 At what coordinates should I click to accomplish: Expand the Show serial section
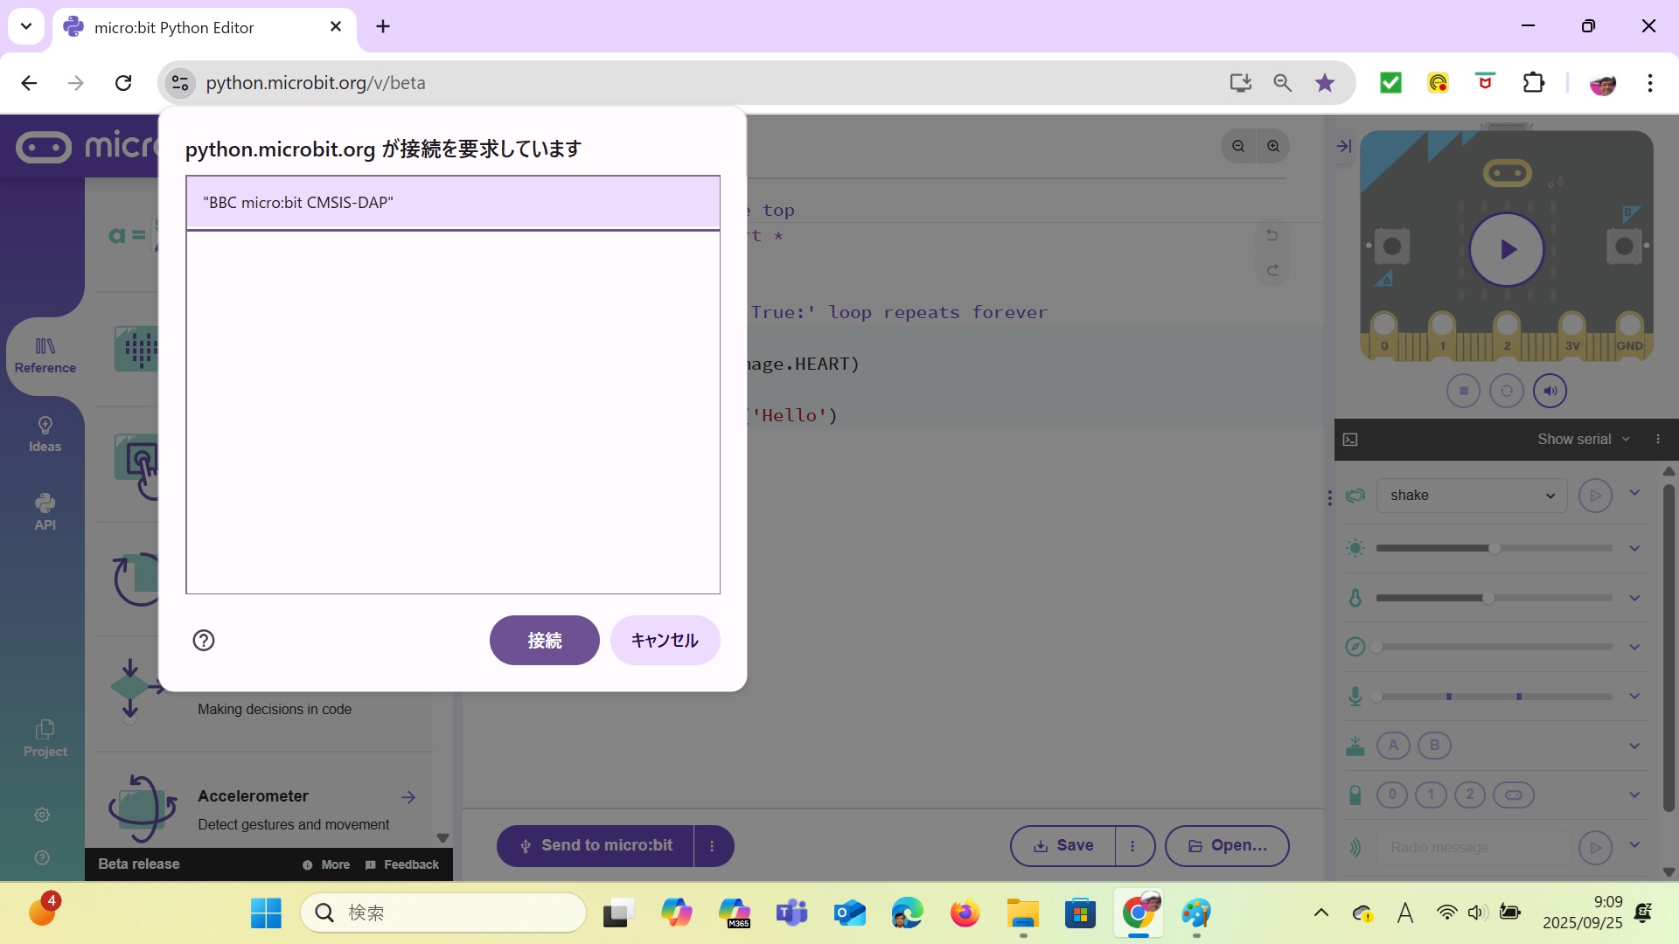1583,439
